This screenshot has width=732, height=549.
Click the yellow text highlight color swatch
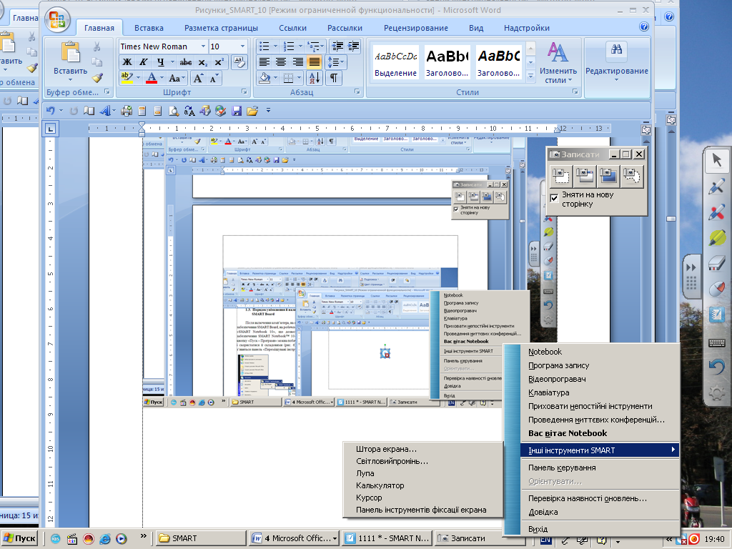click(x=127, y=78)
